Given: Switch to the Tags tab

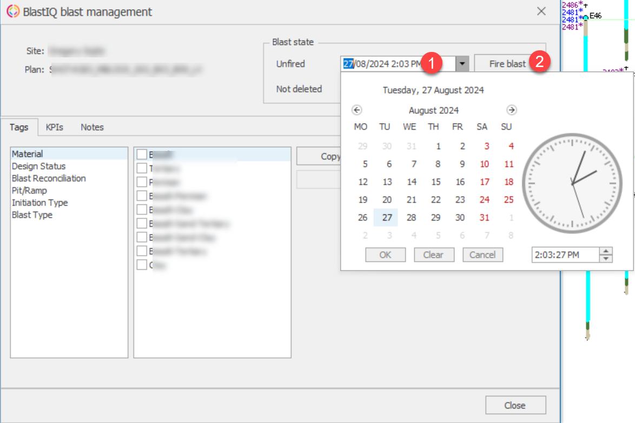Looking at the screenshot, I should coord(19,127).
